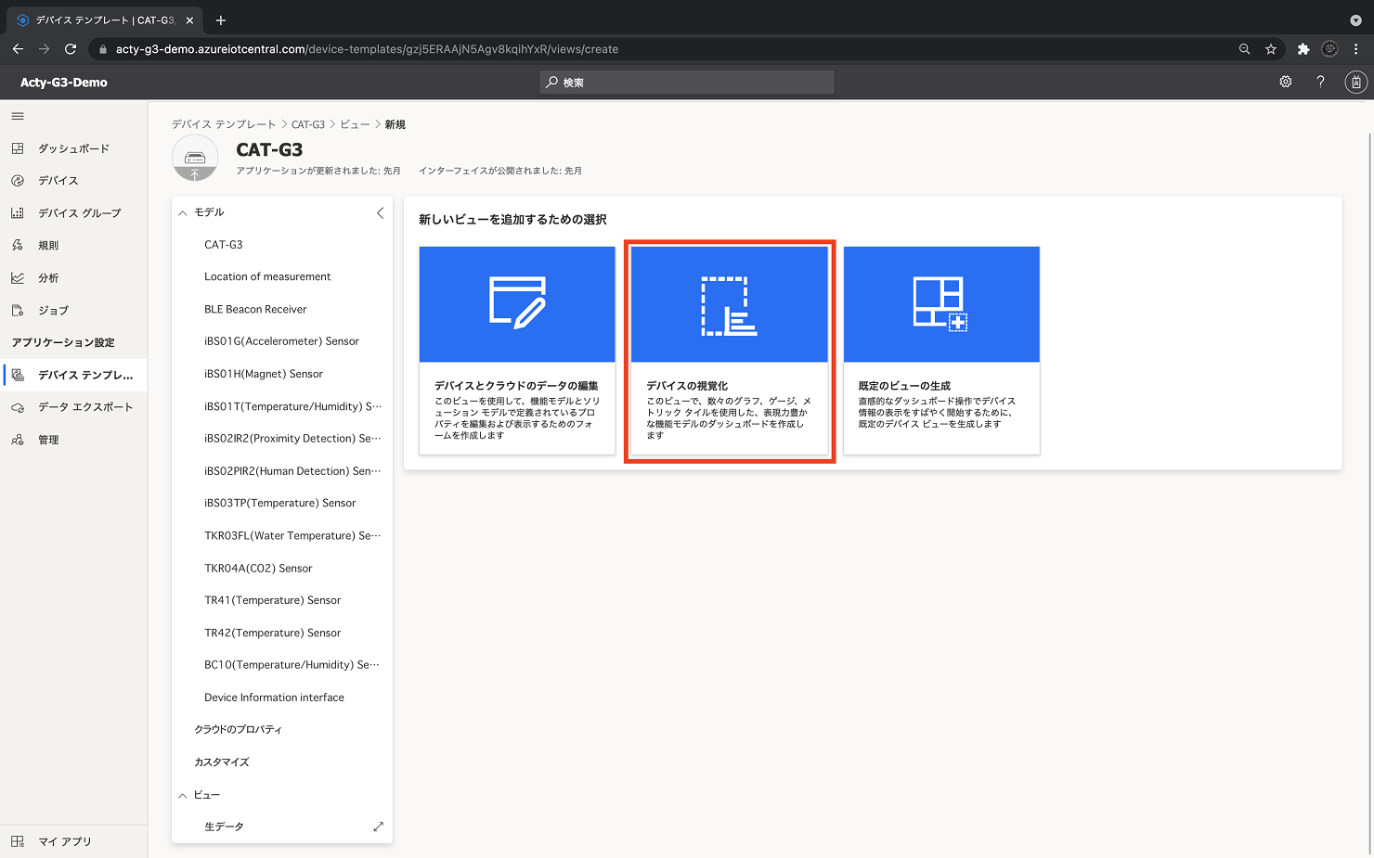Screen dimensions: 1374x858
Task: Collapse the ビュー tree section
Action: (x=183, y=795)
